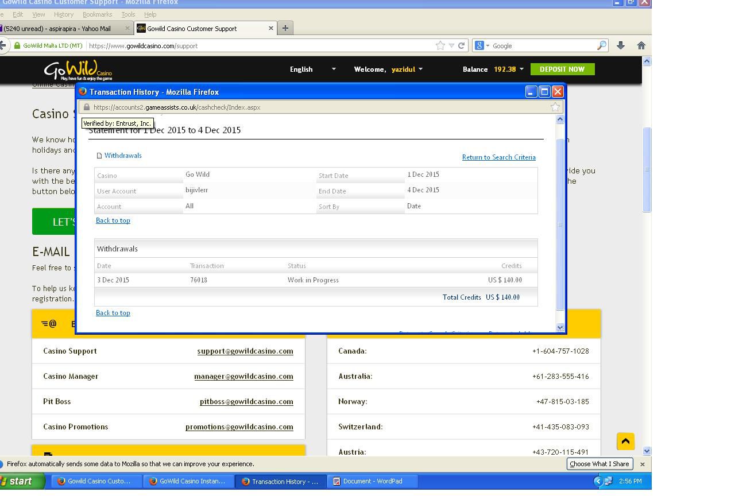Go to the Firefox home page icon

pos(641,46)
